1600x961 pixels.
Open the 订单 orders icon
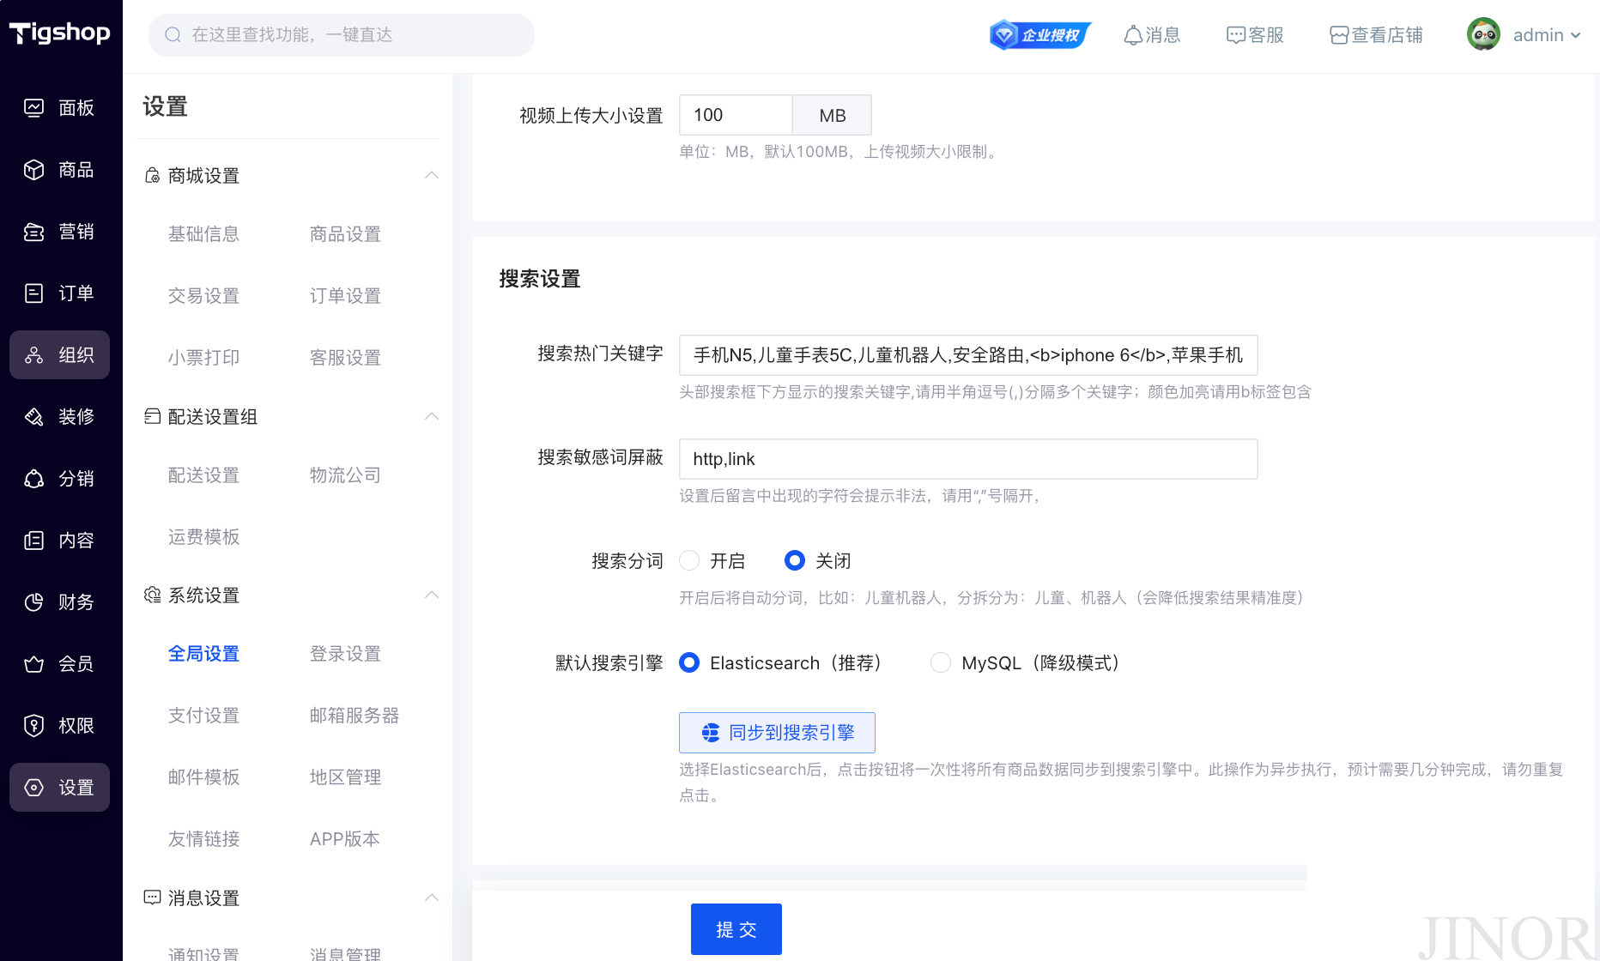33,293
